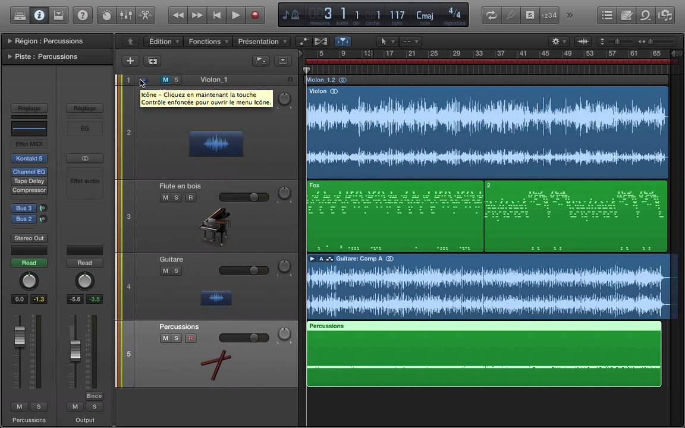Click the Percussions track volume slider
This screenshot has height=428, width=685.
[x=244, y=338]
